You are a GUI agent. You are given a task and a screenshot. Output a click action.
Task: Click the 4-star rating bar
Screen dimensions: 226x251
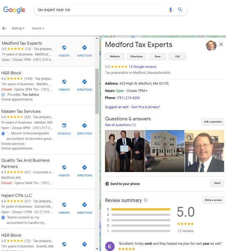point(141,215)
